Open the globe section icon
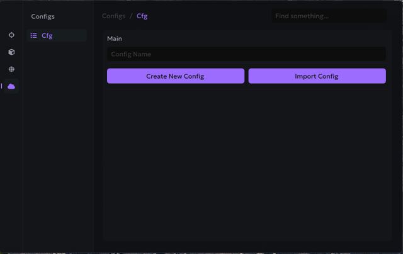The width and height of the screenshot is (403, 254). tap(11, 69)
